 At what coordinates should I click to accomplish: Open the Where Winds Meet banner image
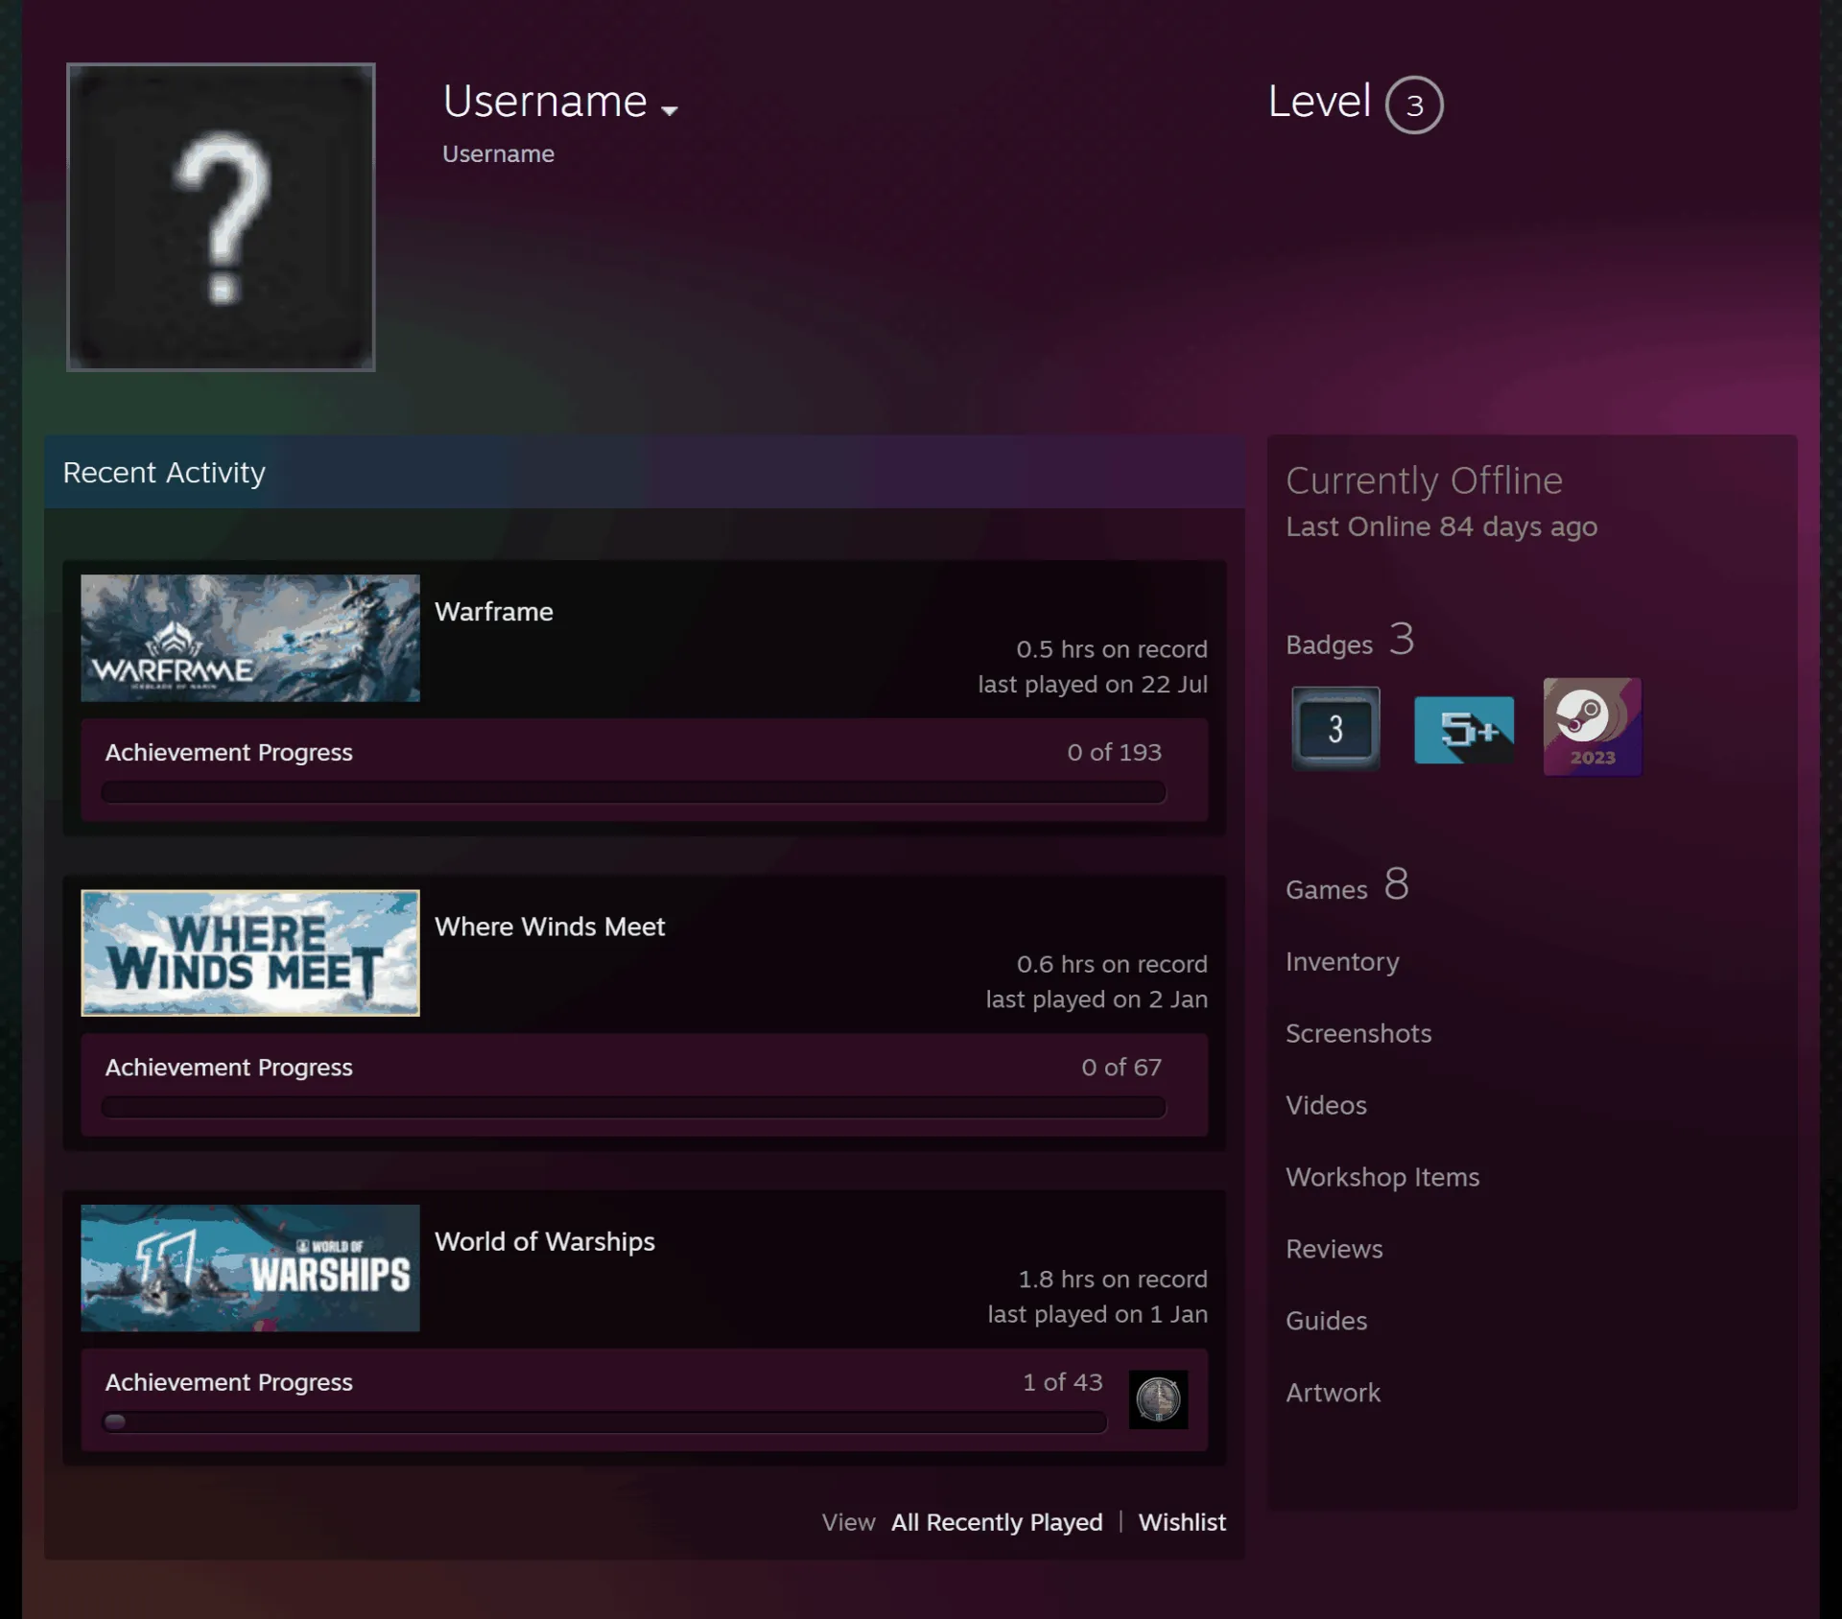250,952
